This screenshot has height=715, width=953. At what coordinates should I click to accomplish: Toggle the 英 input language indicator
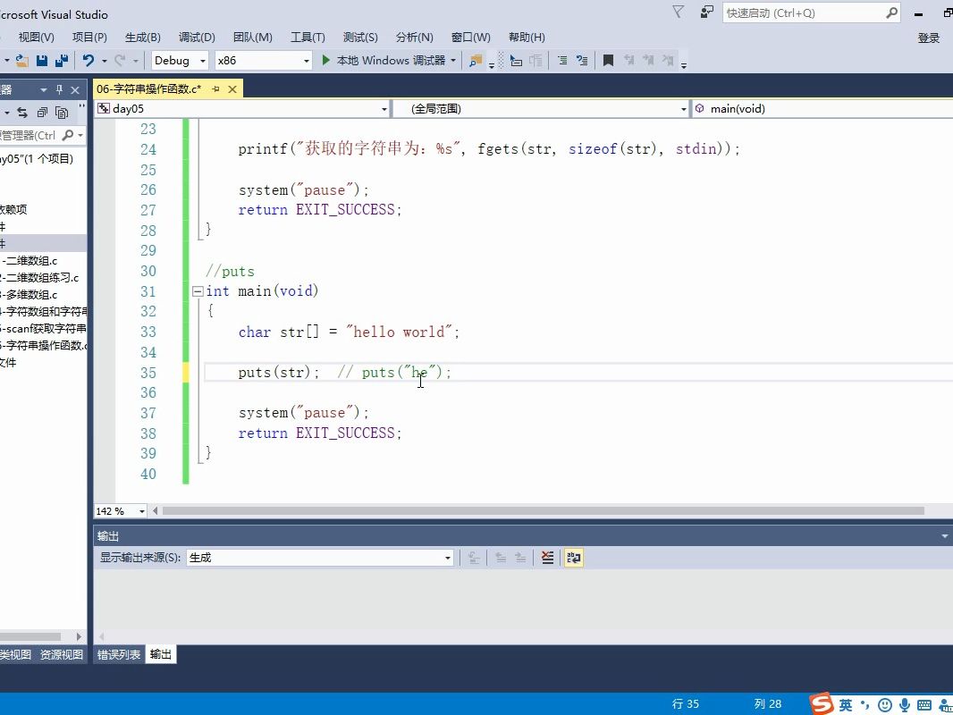click(x=846, y=704)
